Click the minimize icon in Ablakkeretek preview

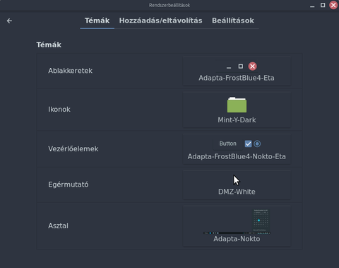tap(229, 68)
